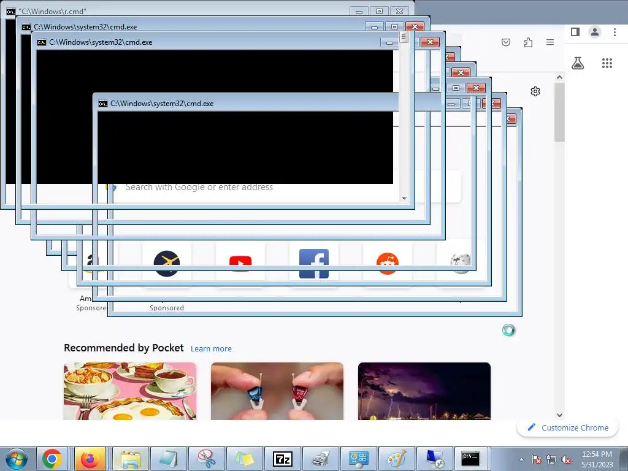Open the Firefox new tab settings gear

(535, 91)
